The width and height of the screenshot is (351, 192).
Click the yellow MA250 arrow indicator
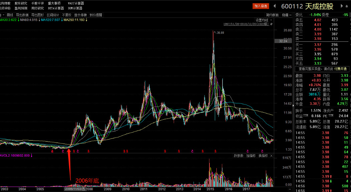pos(86,20)
